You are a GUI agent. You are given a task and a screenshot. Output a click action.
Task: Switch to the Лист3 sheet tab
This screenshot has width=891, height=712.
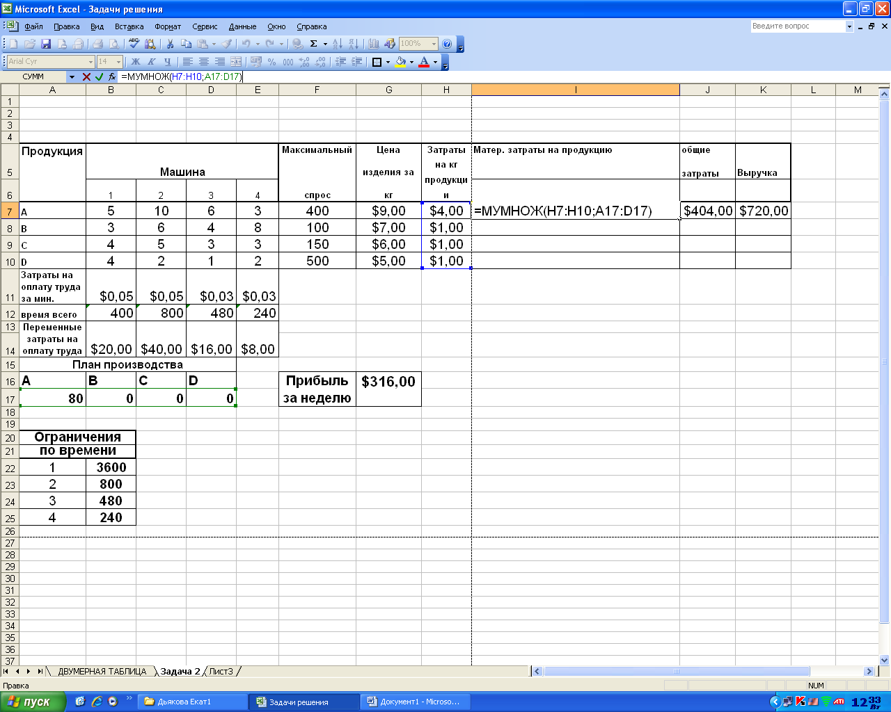(221, 671)
